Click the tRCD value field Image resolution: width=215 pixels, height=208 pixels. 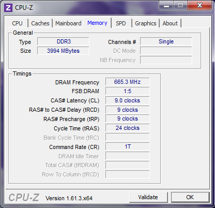[128, 110]
